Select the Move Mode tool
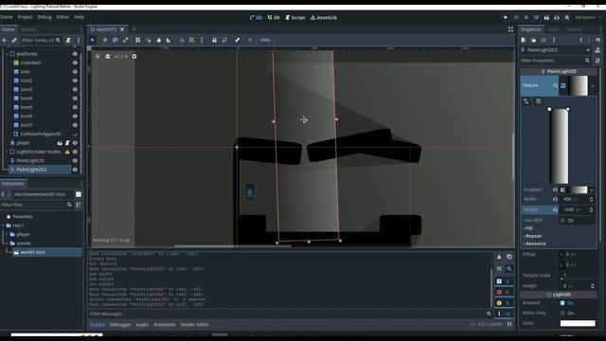Screen dimensions: 606x341 [105, 40]
